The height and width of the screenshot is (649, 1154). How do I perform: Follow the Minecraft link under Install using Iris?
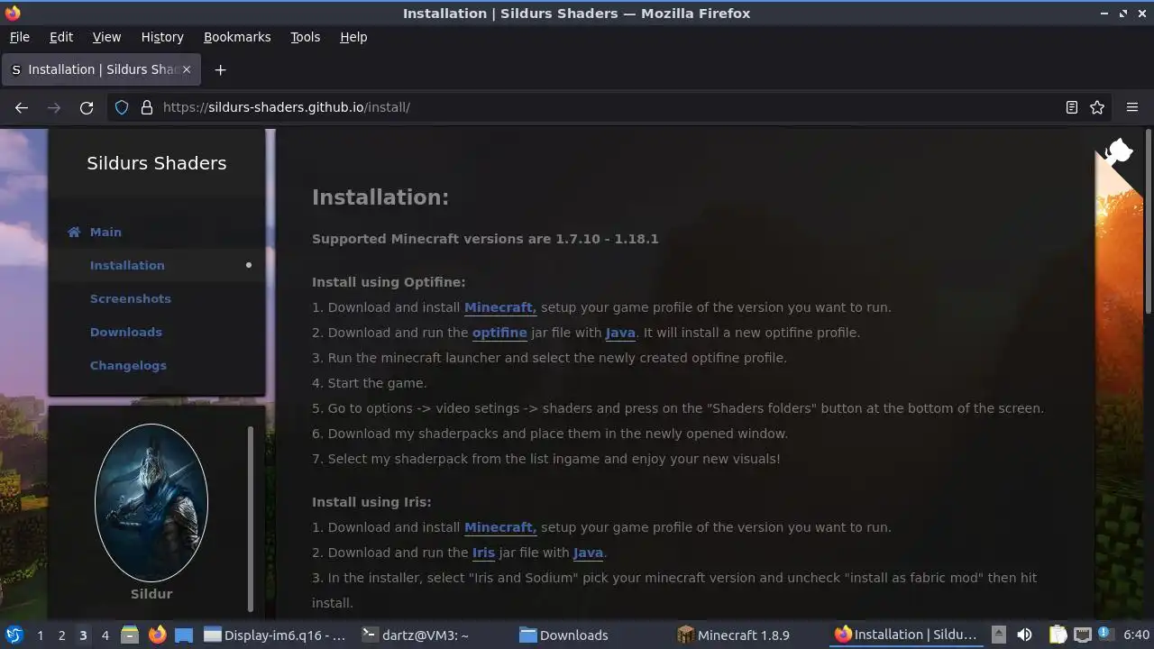pyautogui.click(x=500, y=527)
